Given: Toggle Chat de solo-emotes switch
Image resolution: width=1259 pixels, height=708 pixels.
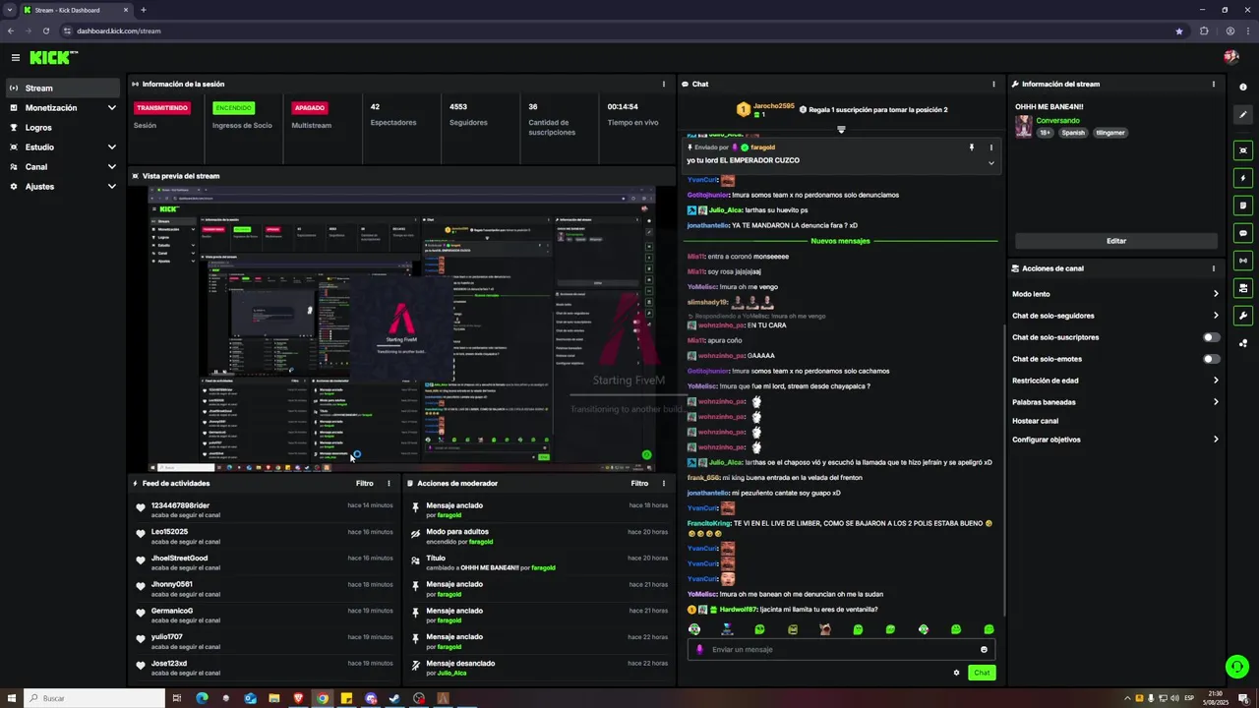Looking at the screenshot, I should tap(1212, 359).
